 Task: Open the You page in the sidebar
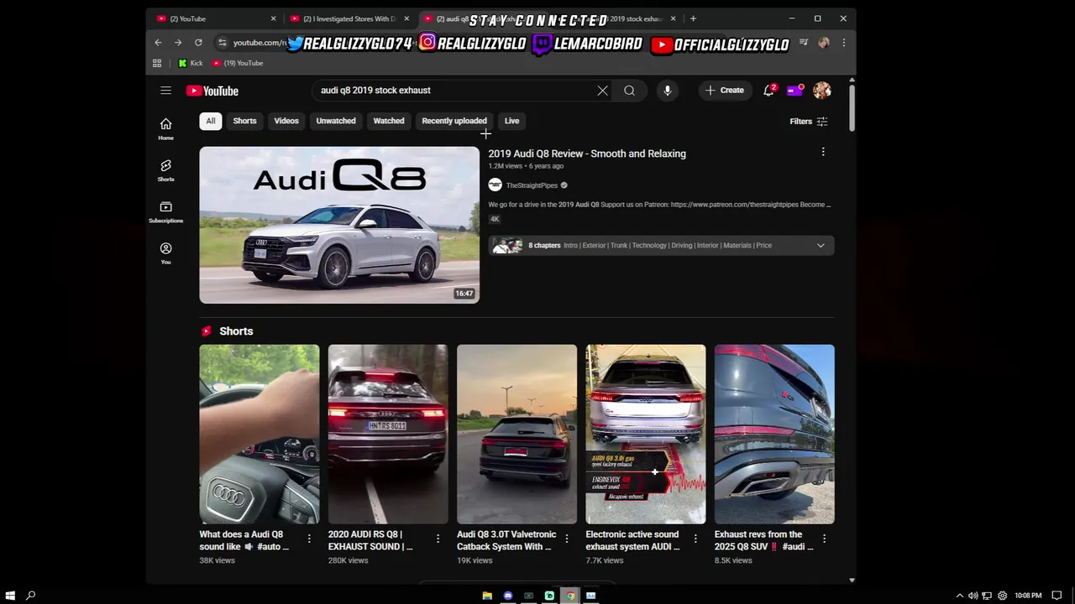pyautogui.click(x=165, y=253)
